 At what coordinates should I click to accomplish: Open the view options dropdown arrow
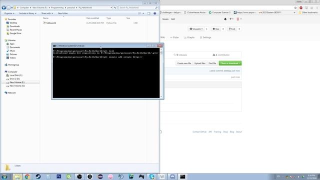[143, 13]
